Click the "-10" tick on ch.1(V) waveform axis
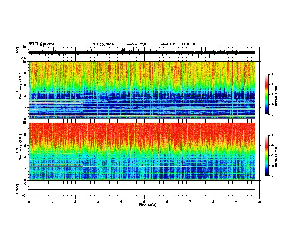 tap(24, 58)
